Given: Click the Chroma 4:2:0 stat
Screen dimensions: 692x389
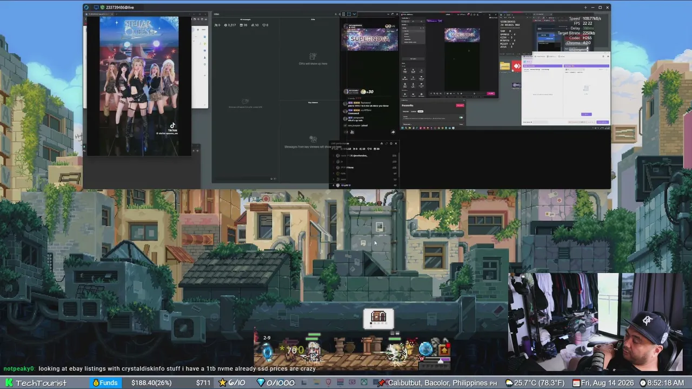Looking at the screenshot, I should [x=578, y=43].
